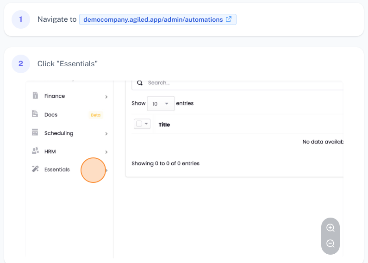Select the Essentials menu item label

tap(57, 170)
